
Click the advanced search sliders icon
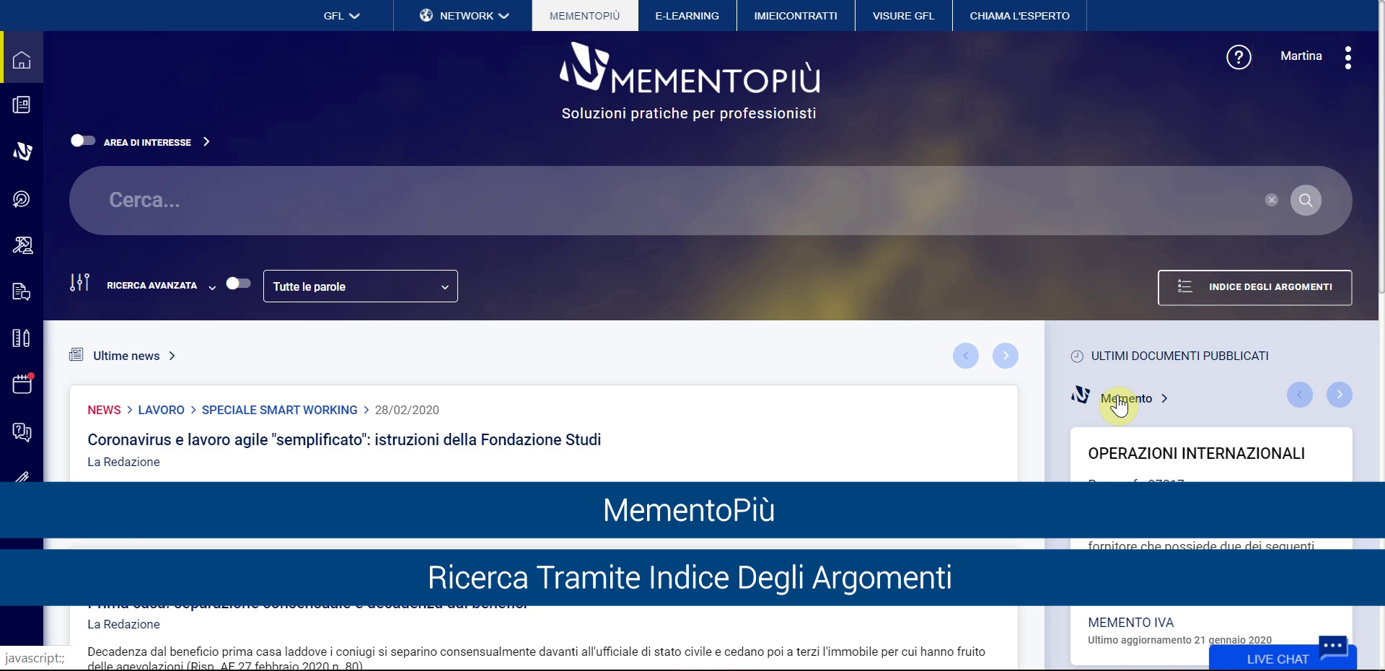(x=79, y=283)
